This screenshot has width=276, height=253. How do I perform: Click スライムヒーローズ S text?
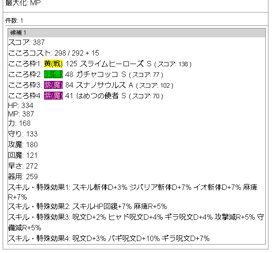(116, 64)
